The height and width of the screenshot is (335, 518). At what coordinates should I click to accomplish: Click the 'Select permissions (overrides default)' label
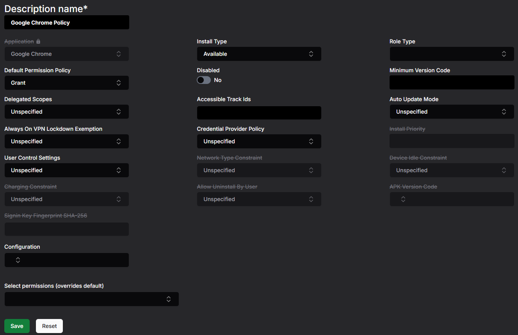54,286
